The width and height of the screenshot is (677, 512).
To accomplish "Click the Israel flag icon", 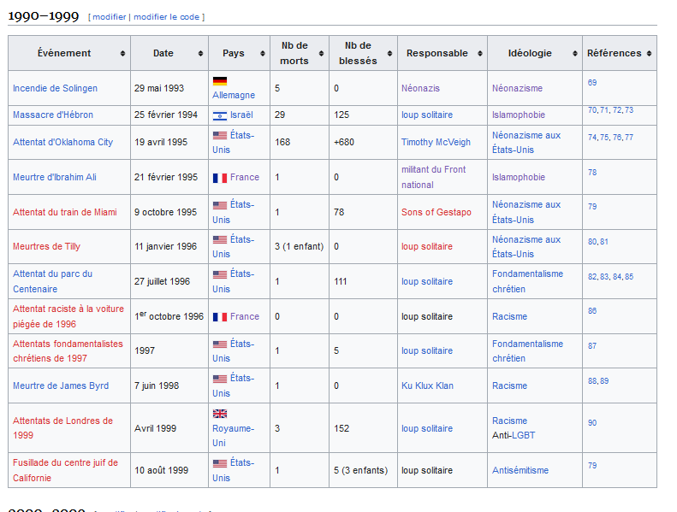I will coord(219,115).
